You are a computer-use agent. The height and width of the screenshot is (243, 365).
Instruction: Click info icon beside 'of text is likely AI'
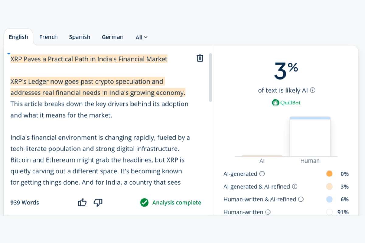[x=313, y=90]
